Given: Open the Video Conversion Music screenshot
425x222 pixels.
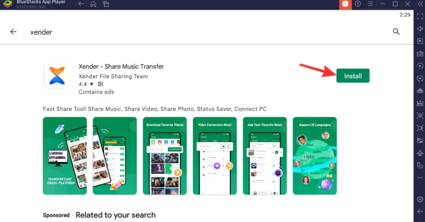Looking at the screenshot, I should 215,156.
